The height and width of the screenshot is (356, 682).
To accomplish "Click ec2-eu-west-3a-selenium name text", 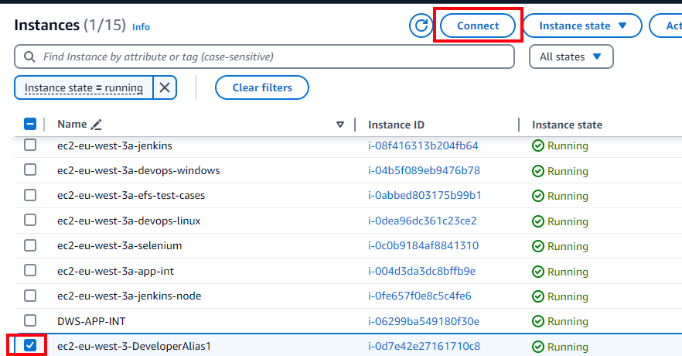I will point(120,245).
